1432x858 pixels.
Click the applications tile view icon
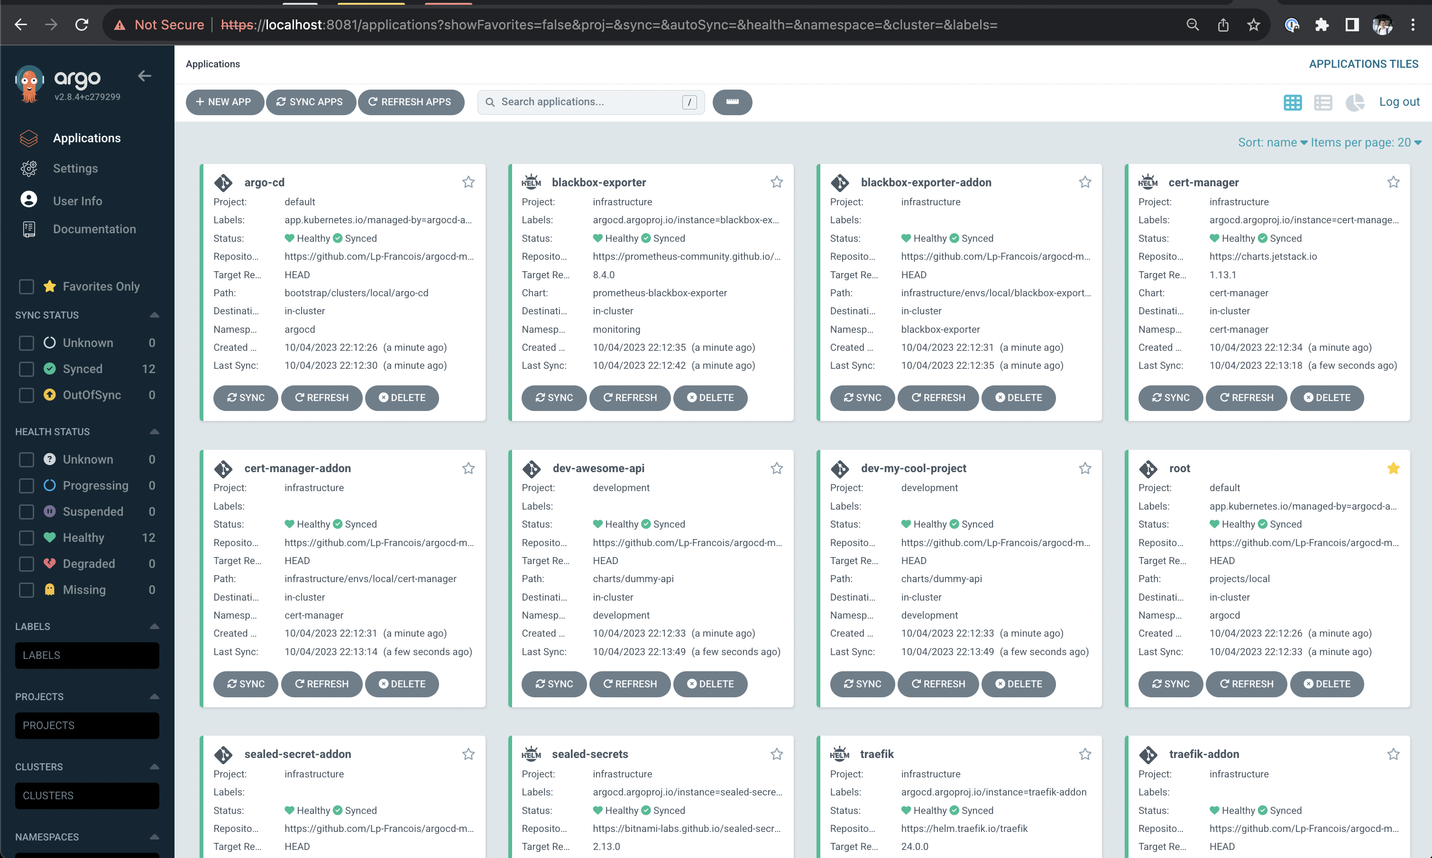1292,102
